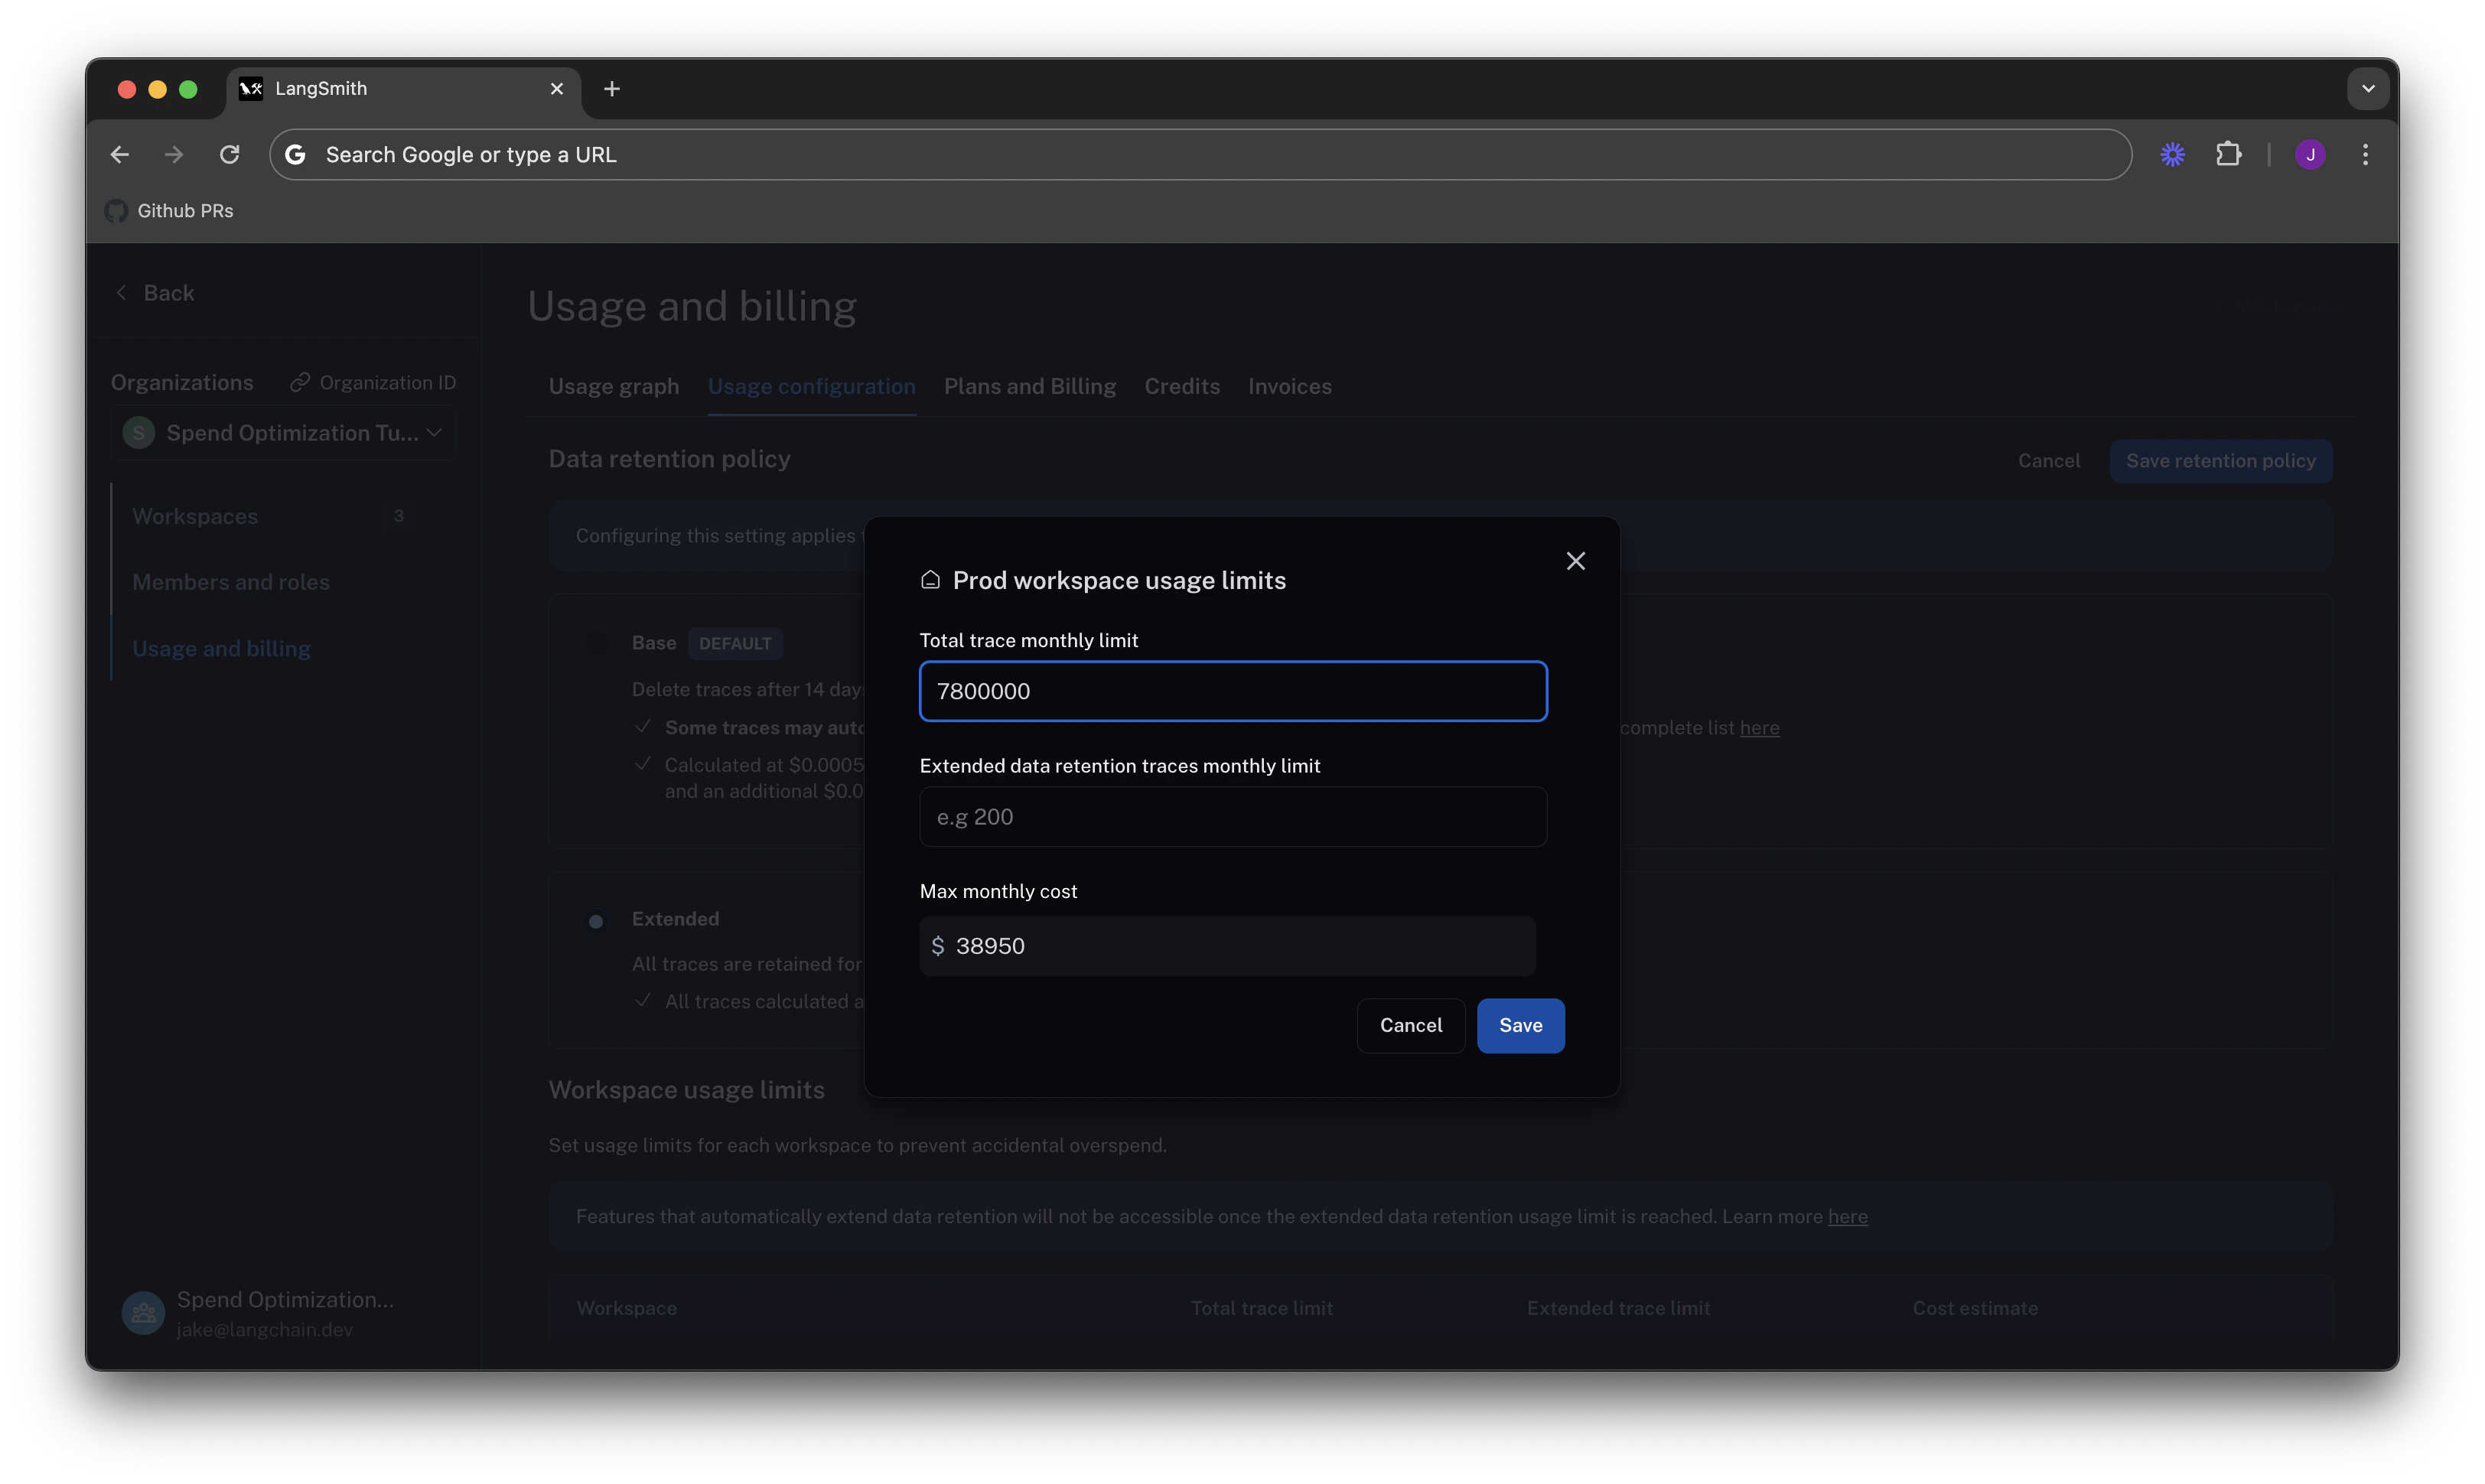Click the Organization ID link icon
The width and height of the screenshot is (2485, 1484).
point(299,383)
